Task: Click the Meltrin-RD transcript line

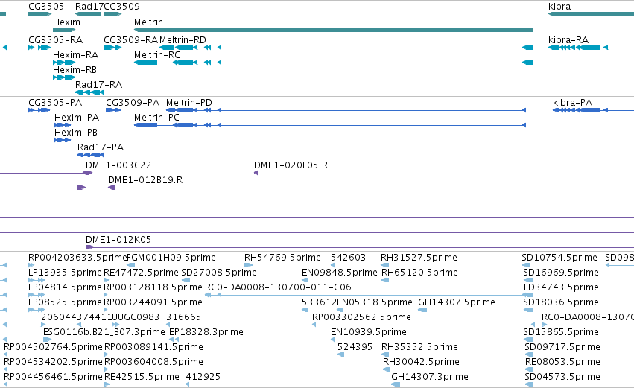Action: coord(346,48)
